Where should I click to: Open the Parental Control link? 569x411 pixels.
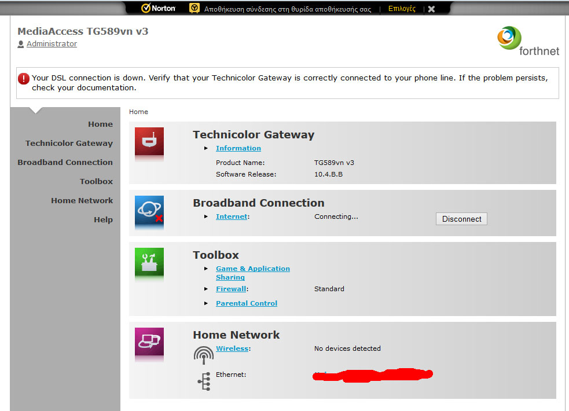247,303
